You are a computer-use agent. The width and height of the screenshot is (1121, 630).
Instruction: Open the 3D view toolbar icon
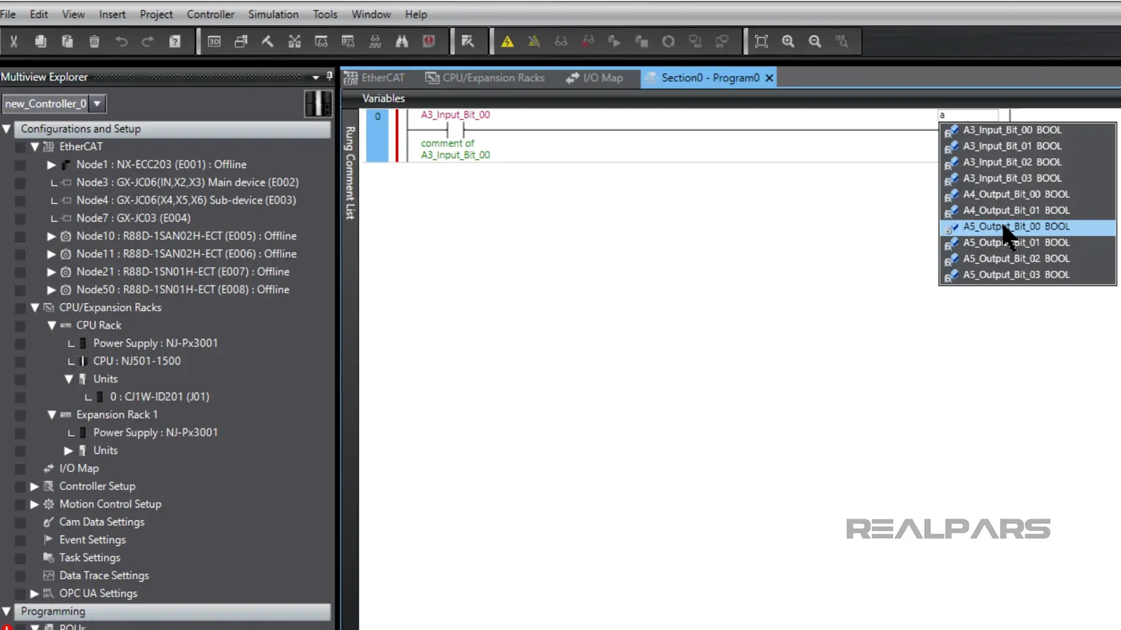[x=214, y=41]
